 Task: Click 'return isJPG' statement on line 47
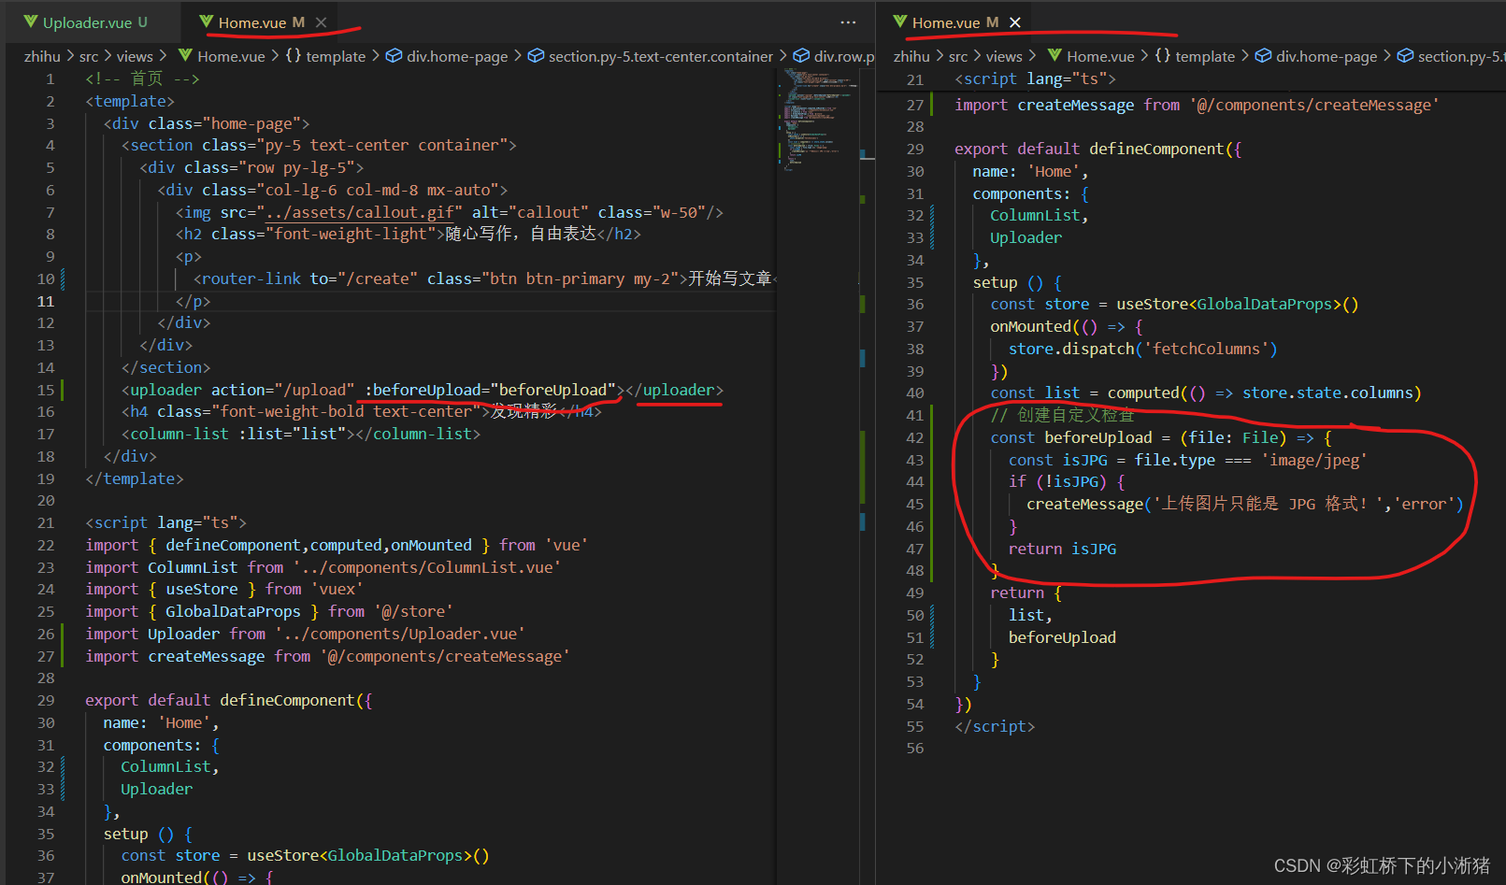point(1062,549)
